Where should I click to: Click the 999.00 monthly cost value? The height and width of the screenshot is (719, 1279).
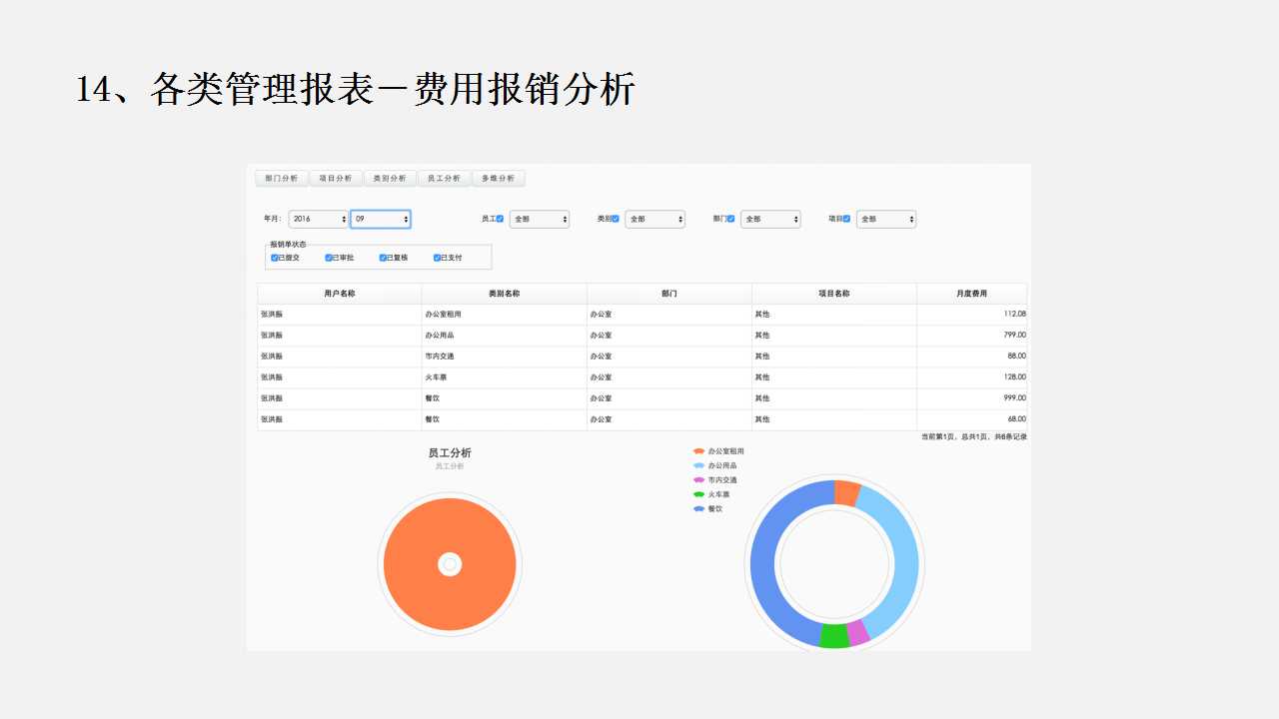(1014, 398)
